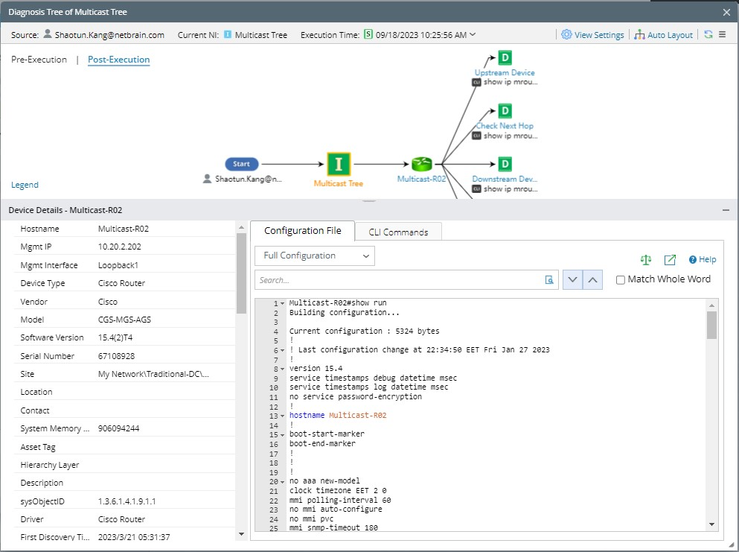Click the Help link
This screenshot has height=552, width=739.
coord(703,260)
